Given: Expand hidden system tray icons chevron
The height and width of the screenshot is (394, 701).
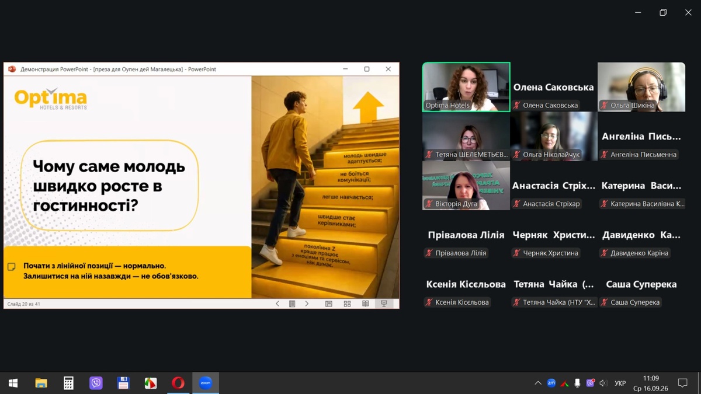Looking at the screenshot, I should pos(537,383).
